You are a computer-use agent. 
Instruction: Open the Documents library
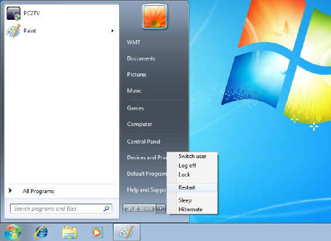pos(141,58)
